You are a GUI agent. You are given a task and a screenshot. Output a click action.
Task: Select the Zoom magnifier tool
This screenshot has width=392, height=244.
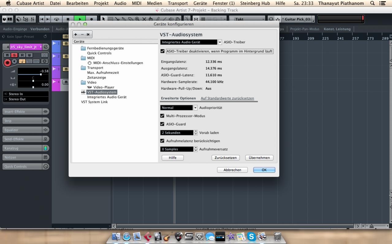[137, 19]
